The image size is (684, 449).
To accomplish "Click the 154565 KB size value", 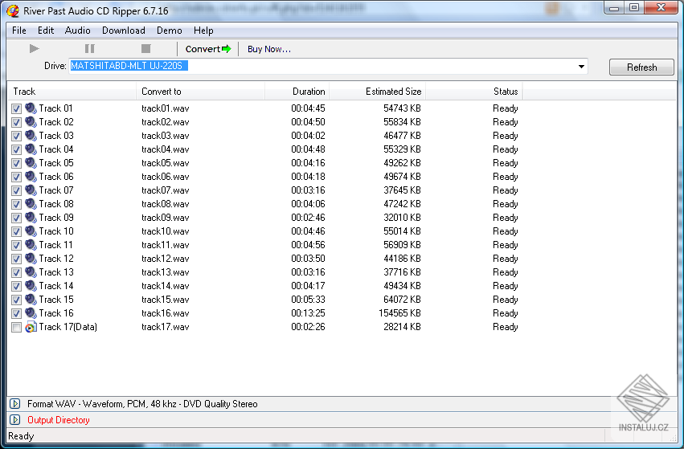I will [399, 313].
